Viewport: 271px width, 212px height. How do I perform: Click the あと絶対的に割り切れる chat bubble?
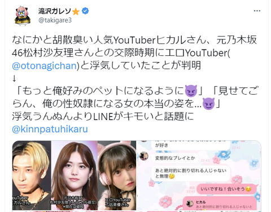coord(191,173)
